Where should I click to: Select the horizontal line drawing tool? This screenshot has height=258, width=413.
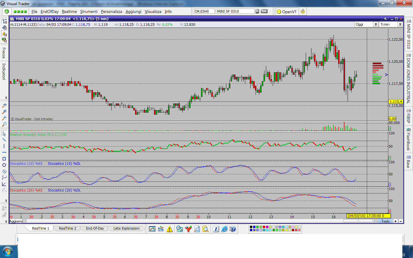(x=4, y=153)
